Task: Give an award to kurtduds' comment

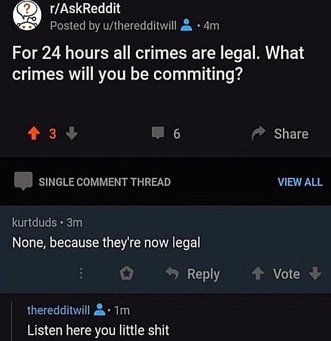Action: tap(127, 273)
